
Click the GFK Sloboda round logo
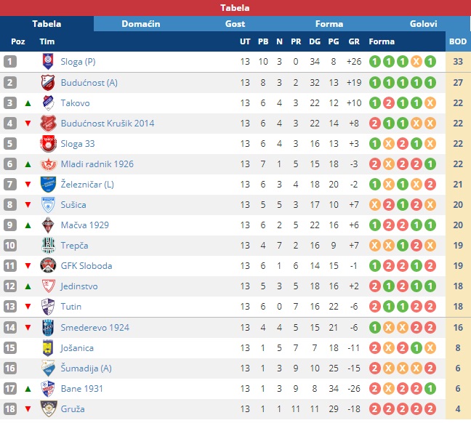click(x=48, y=265)
